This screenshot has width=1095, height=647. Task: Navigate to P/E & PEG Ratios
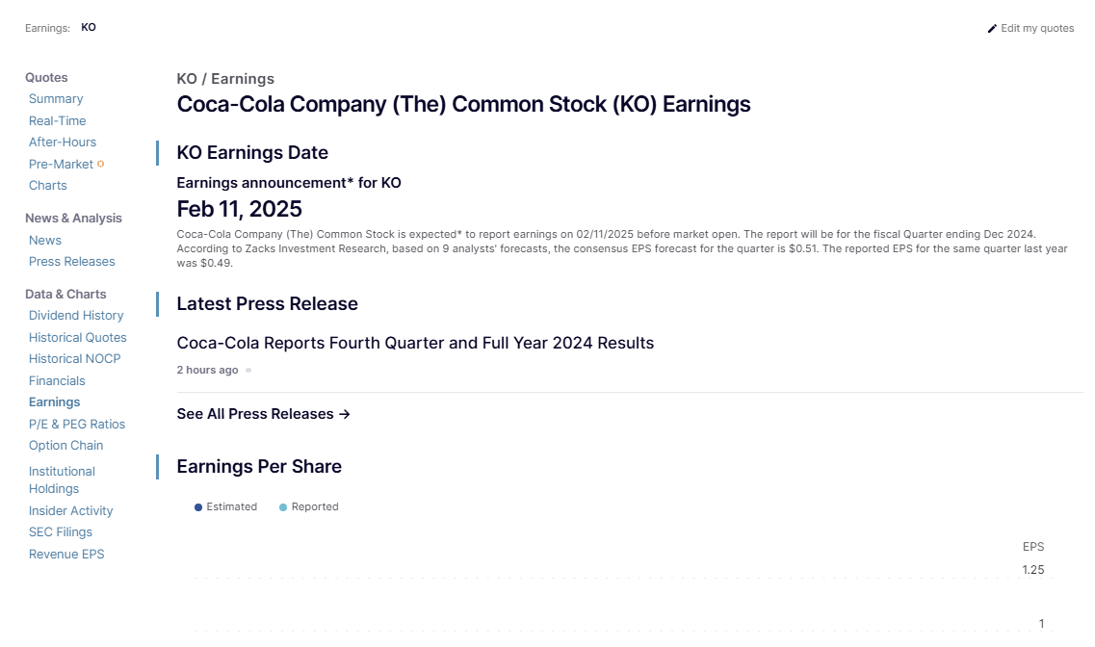pyautogui.click(x=77, y=425)
